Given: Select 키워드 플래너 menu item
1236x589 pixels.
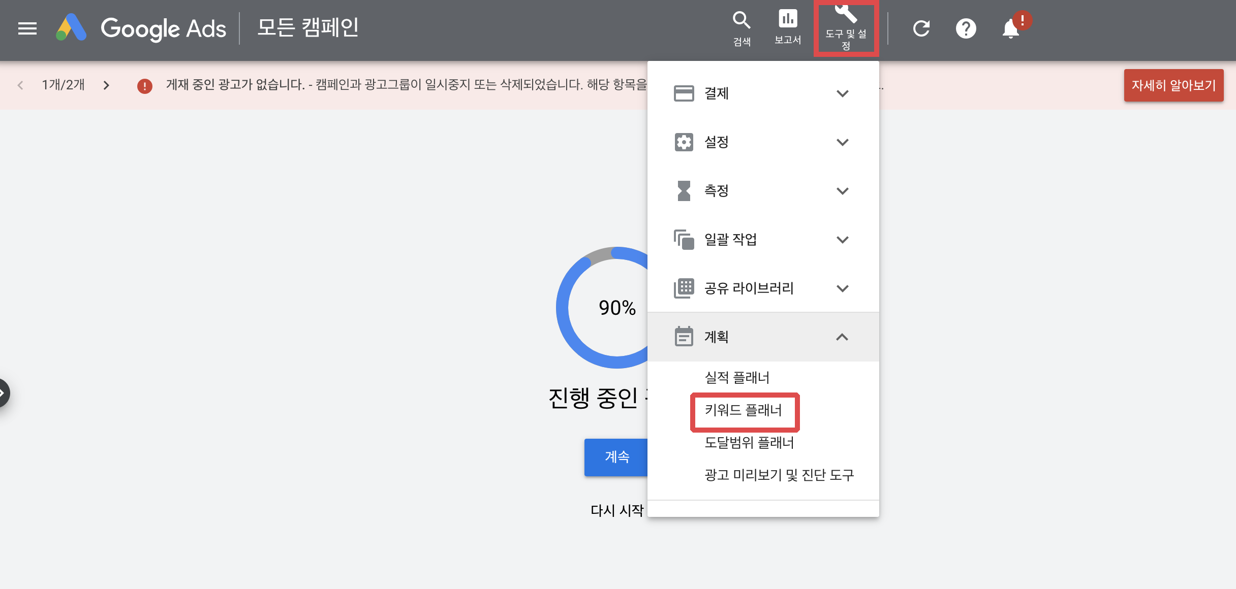Looking at the screenshot, I should tap(743, 410).
